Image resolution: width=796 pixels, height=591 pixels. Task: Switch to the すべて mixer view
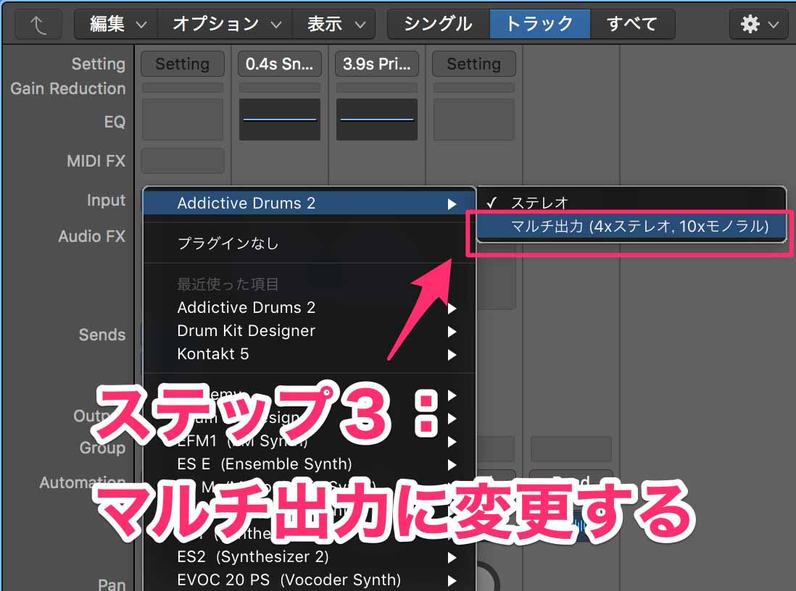tap(632, 24)
